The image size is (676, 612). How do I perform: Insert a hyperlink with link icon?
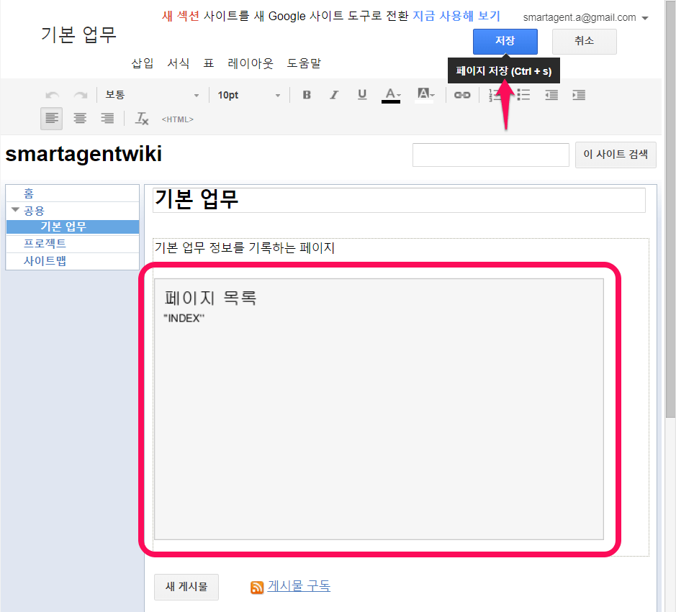point(462,95)
